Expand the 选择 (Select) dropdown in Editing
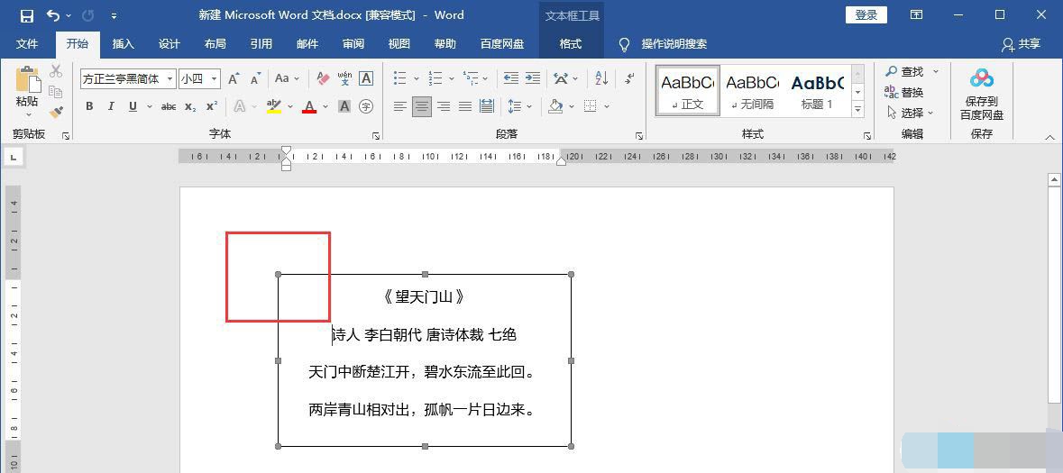 (912, 113)
